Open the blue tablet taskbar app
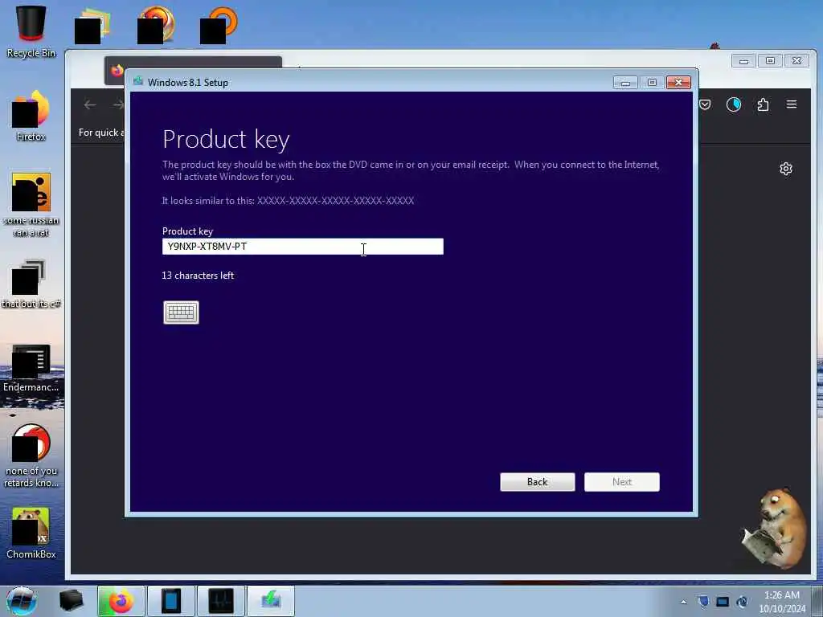The image size is (823, 617). tap(171, 601)
